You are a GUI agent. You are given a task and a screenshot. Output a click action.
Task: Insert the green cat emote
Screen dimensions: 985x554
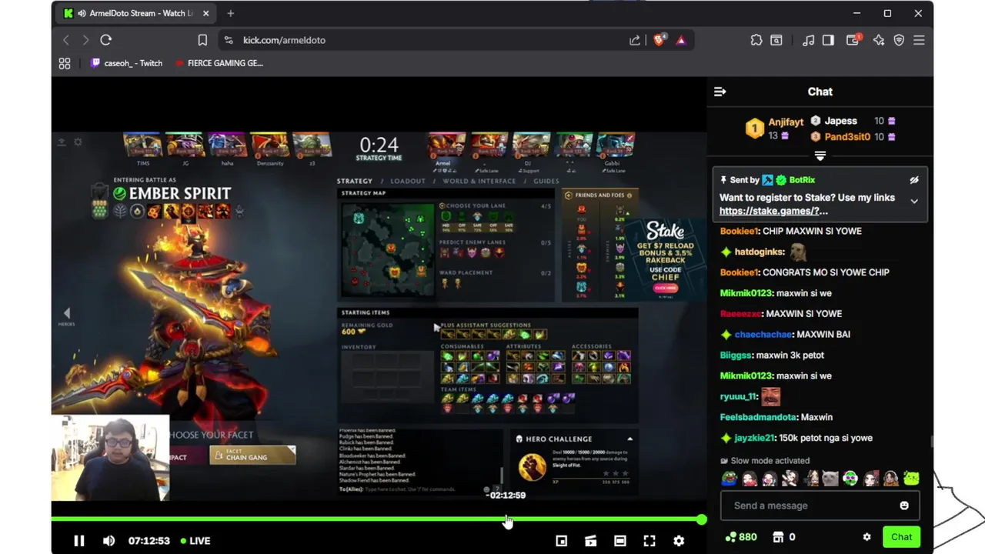point(910,479)
